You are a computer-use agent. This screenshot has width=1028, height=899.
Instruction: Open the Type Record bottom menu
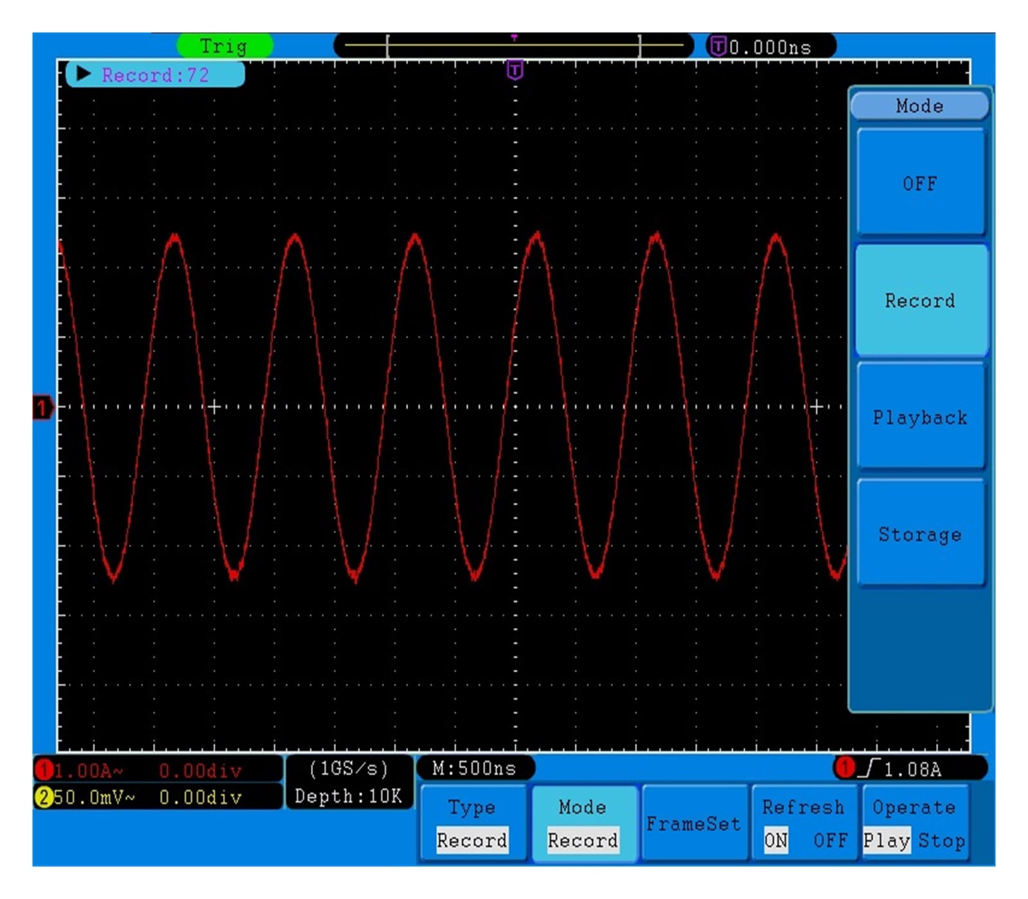[x=472, y=824]
